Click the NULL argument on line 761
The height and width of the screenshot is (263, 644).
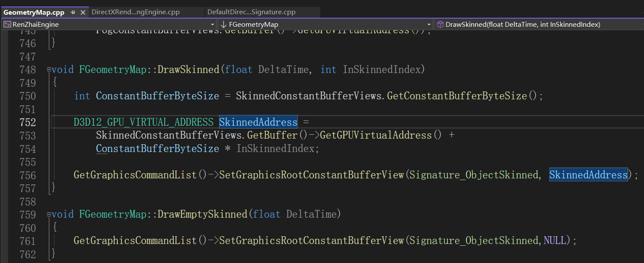pyautogui.click(x=555, y=241)
